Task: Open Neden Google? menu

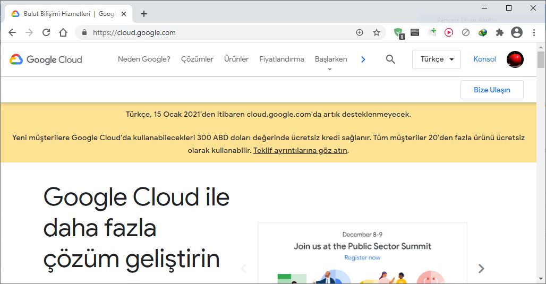Action: point(144,59)
